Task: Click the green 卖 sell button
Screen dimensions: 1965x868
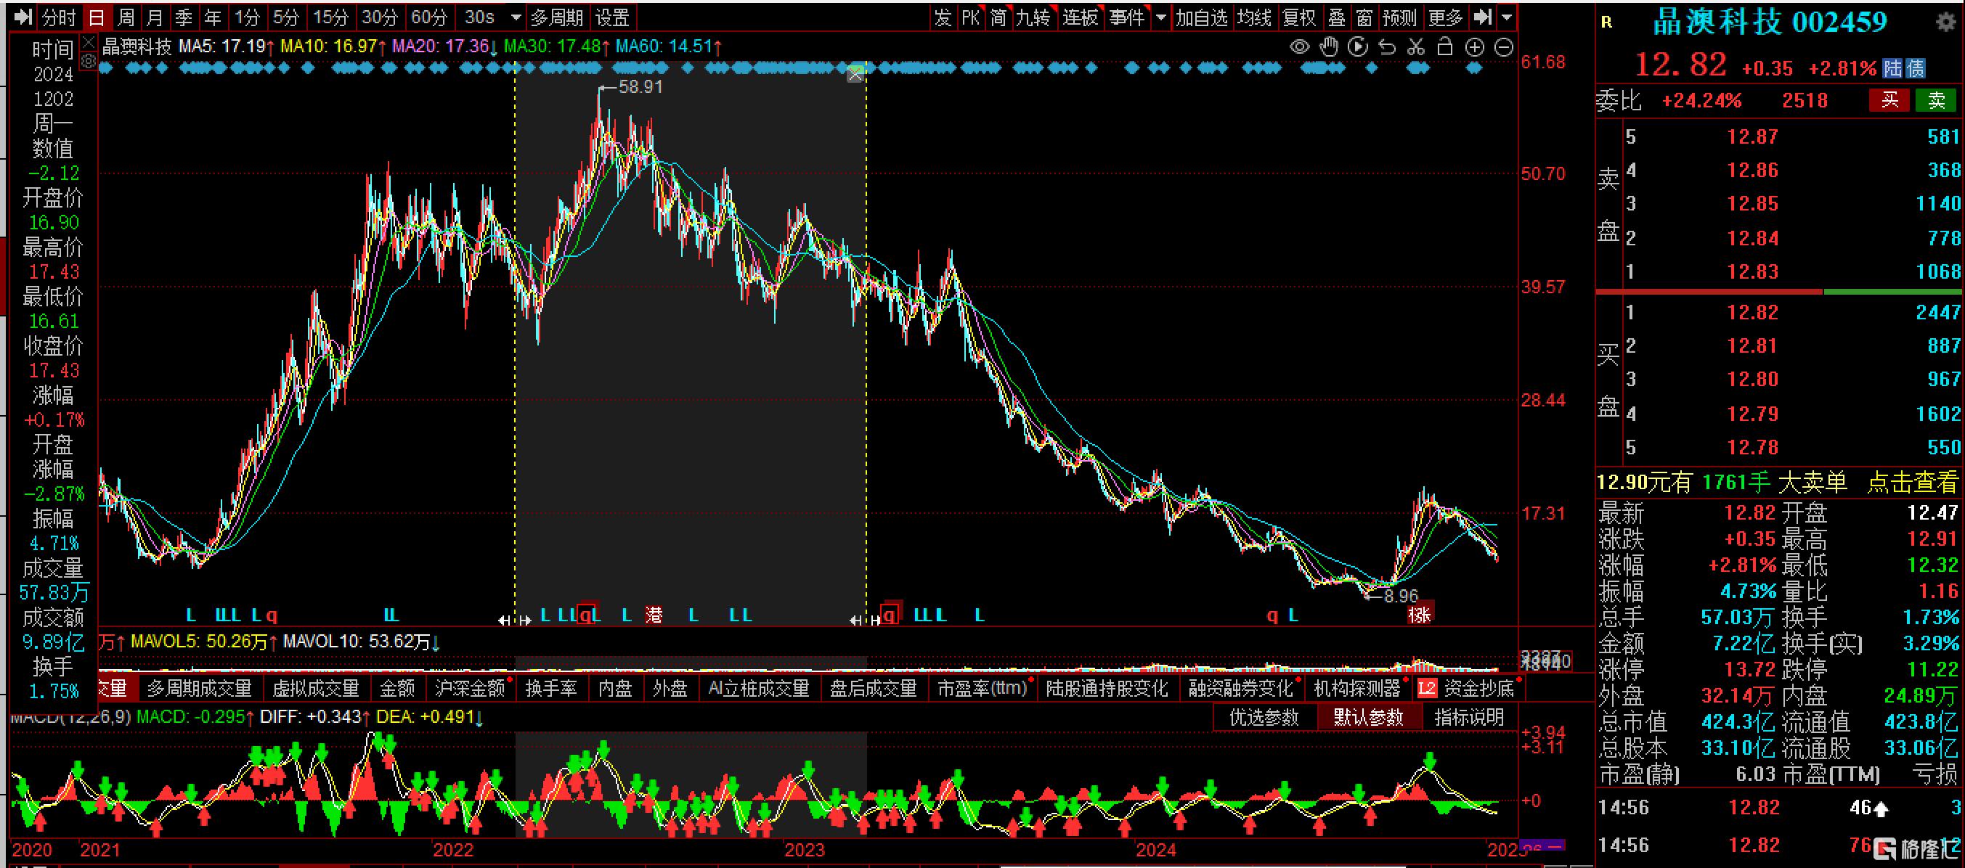Action: [1936, 100]
